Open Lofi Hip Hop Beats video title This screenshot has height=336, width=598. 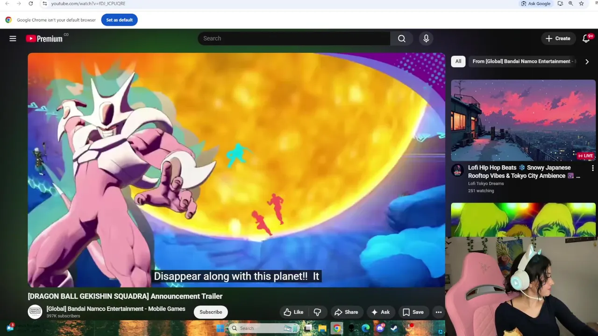(524, 172)
